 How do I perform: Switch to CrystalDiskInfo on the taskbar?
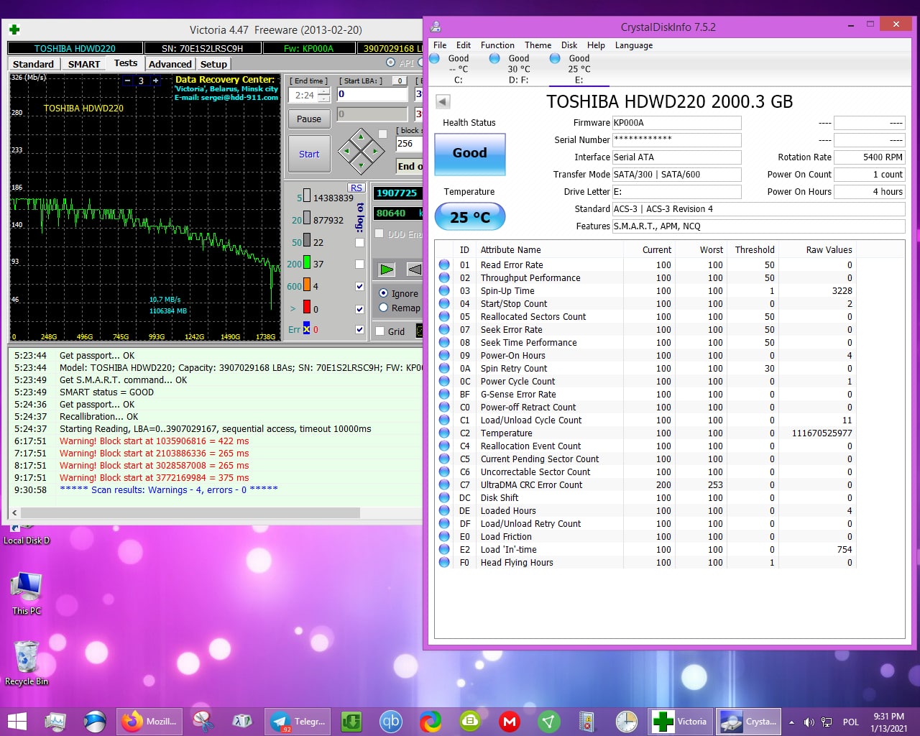(748, 721)
